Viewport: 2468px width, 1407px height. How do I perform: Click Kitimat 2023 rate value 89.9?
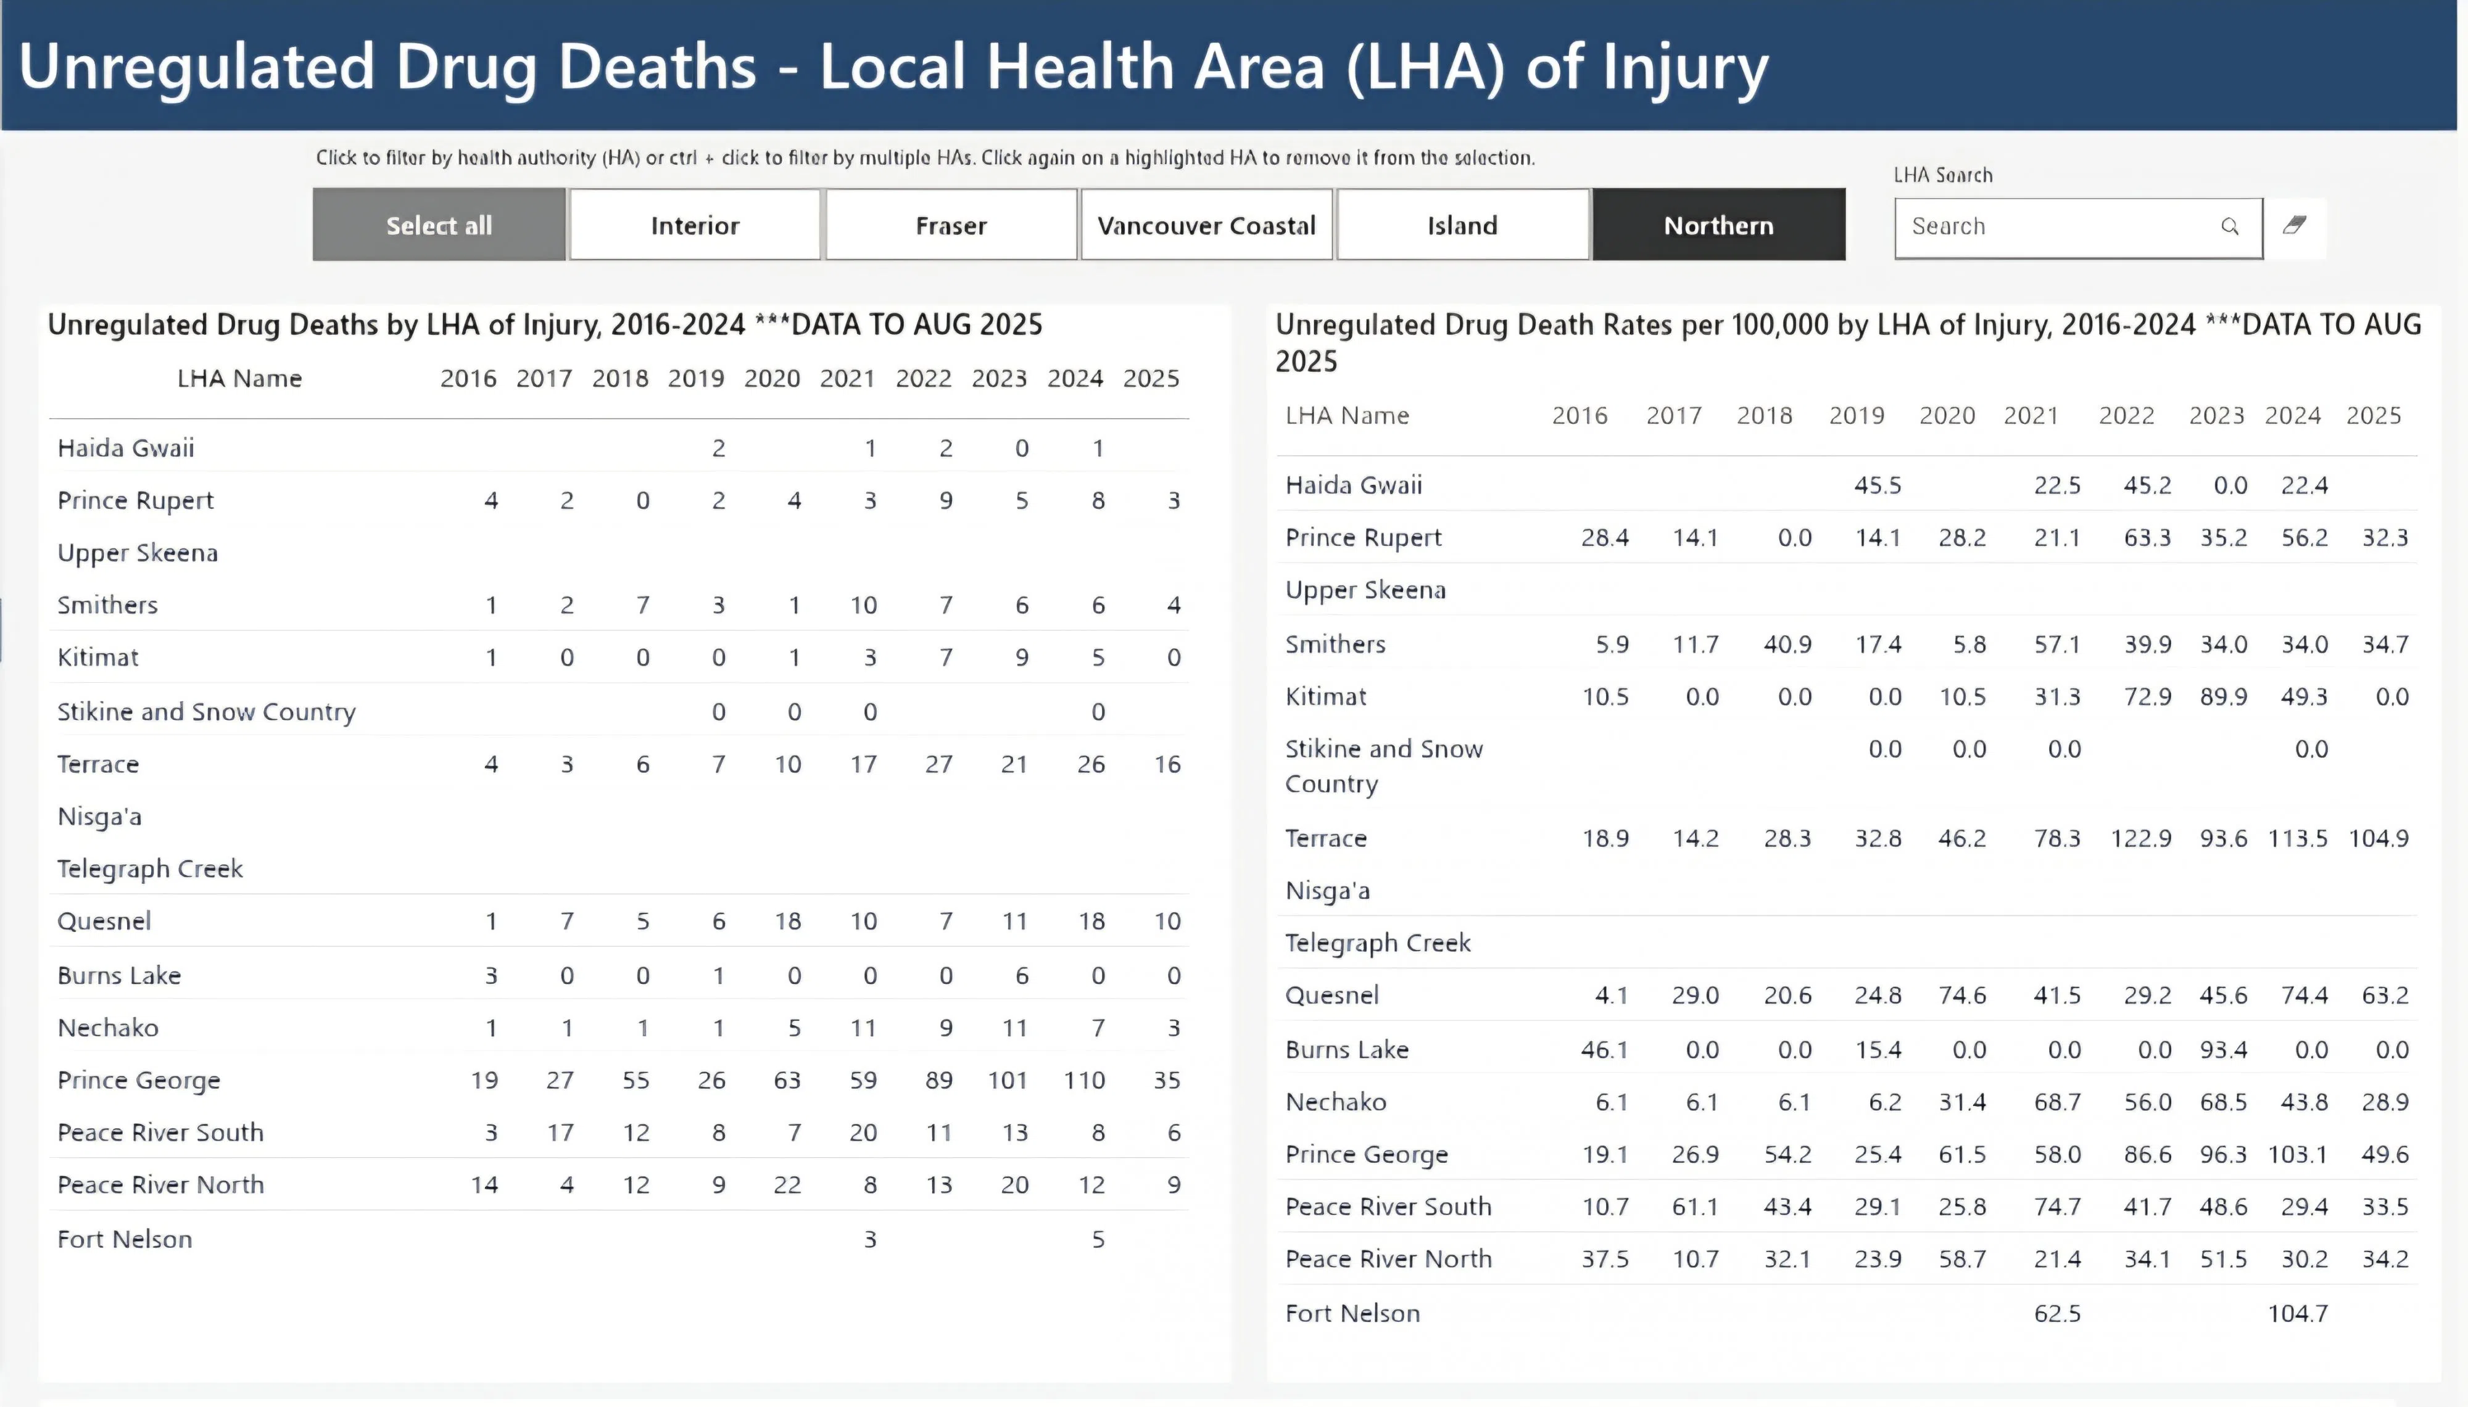click(2222, 697)
